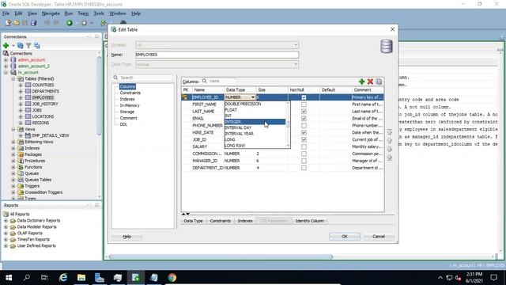Screen dimensions: 506x285
Task: Click the New file toolbar icon
Action: pyautogui.click(x=8, y=23)
